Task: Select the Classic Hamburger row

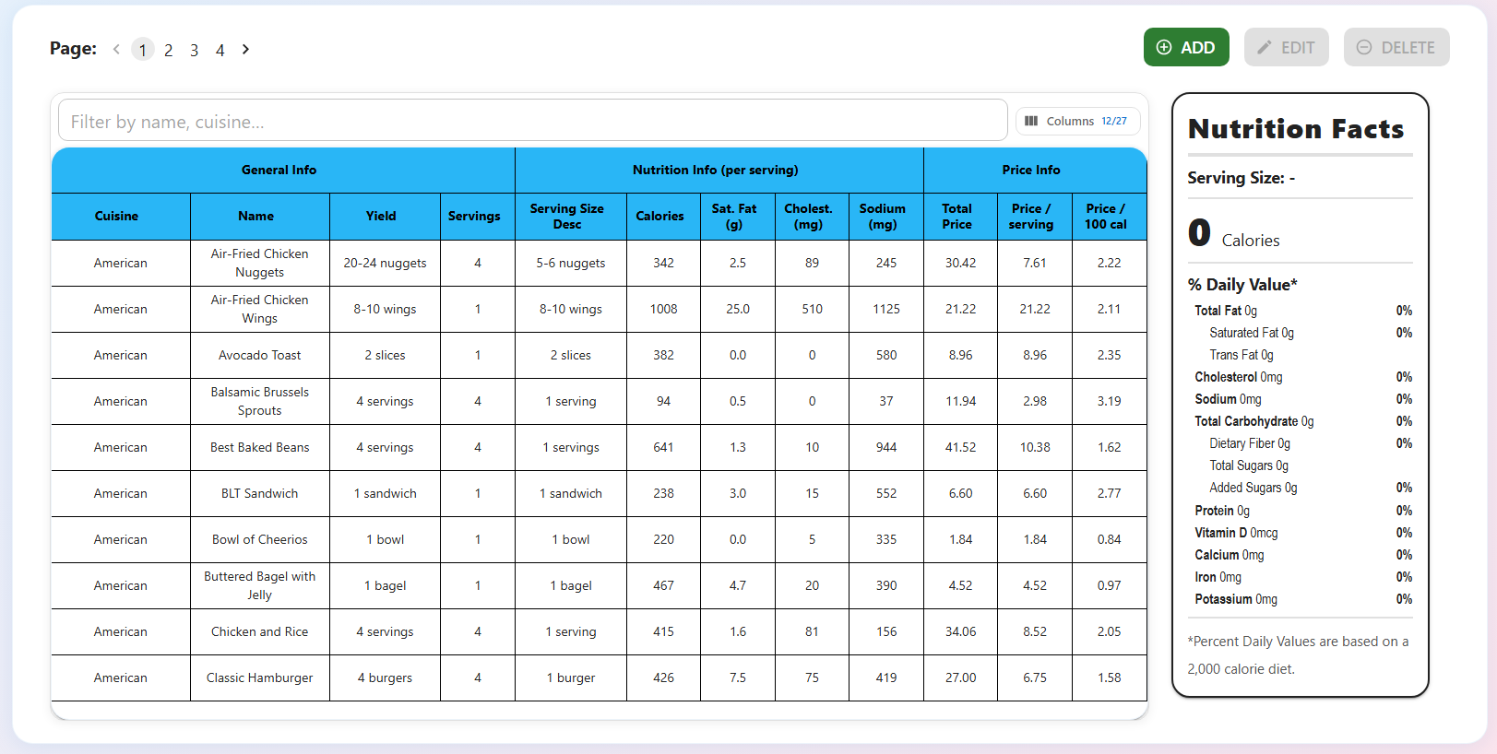Action: coord(599,677)
